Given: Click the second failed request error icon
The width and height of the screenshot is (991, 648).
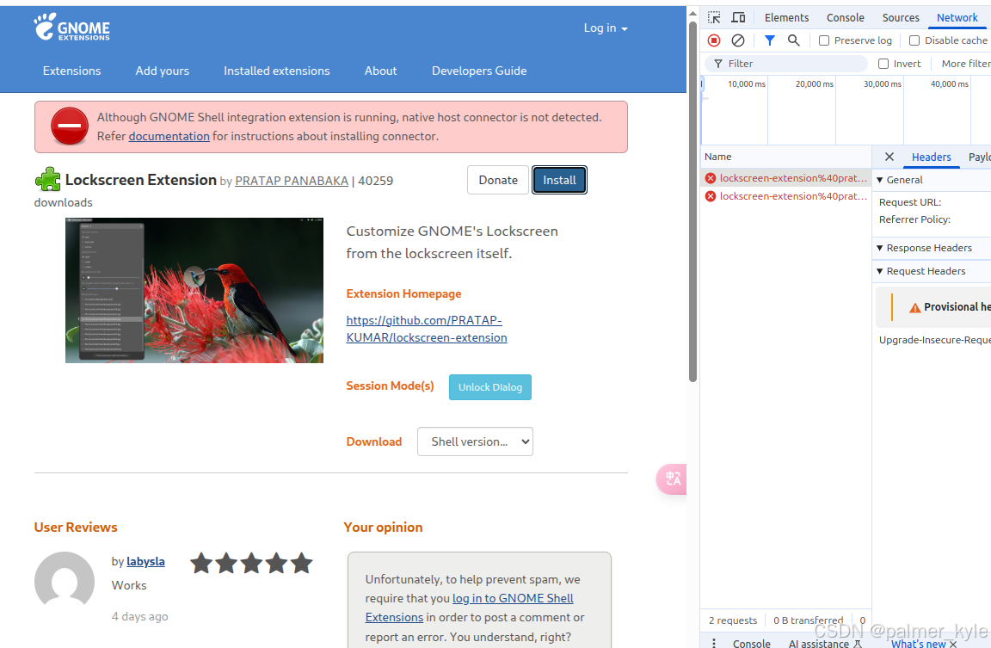Looking at the screenshot, I should [711, 196].
